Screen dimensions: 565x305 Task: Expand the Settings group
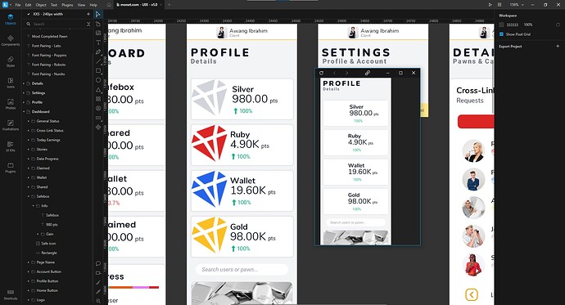click(24, 92)
